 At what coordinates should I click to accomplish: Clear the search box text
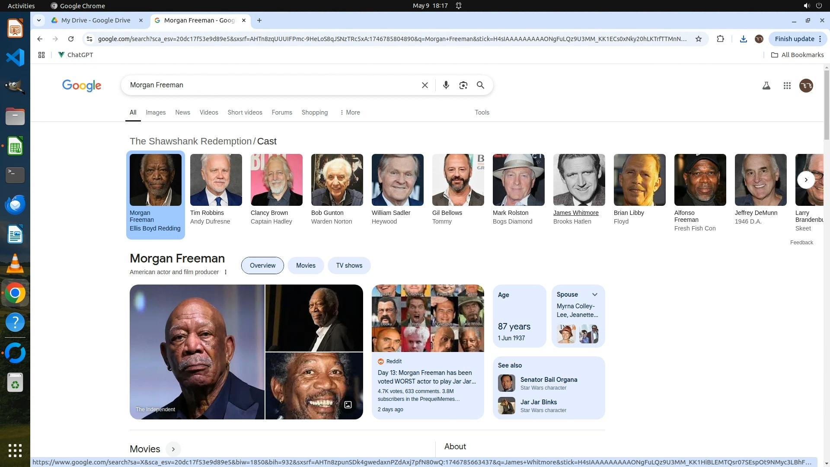click(x=425, y=85)
